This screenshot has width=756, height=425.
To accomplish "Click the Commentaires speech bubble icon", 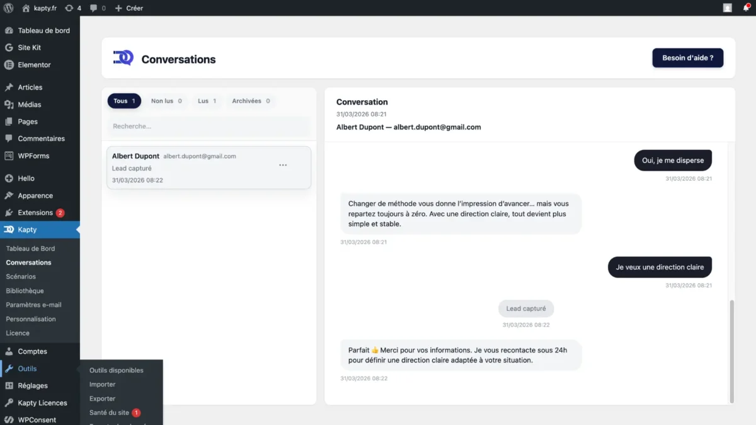I will 9,139.
